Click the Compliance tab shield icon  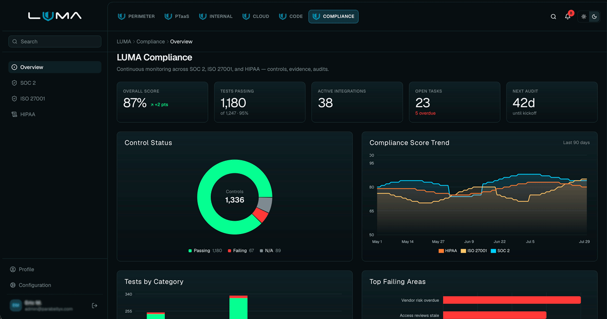316,17
